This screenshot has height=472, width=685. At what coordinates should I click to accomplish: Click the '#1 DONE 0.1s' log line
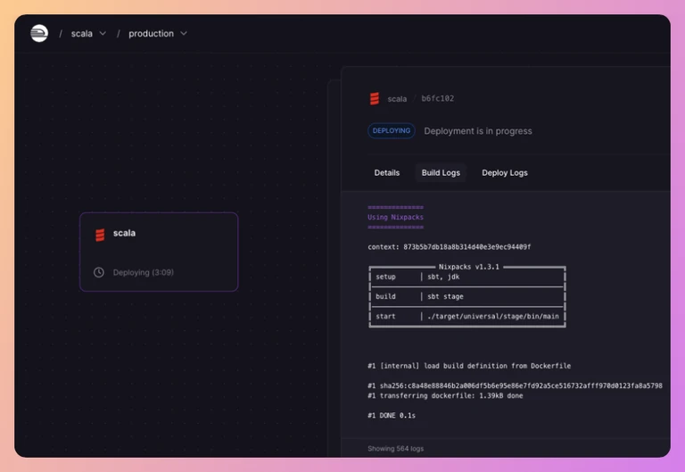(x=392, y=415)
